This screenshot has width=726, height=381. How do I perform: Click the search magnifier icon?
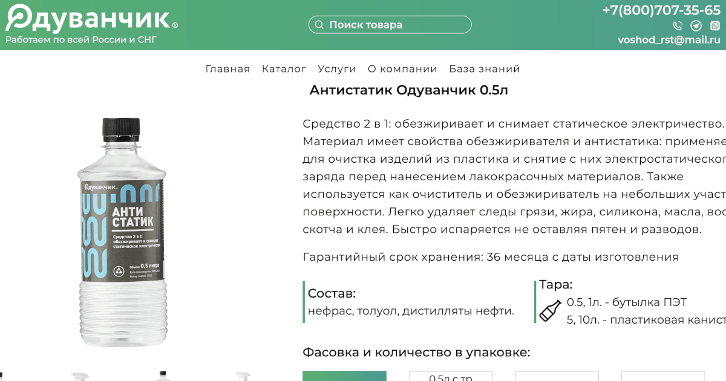tap(319, 25)
